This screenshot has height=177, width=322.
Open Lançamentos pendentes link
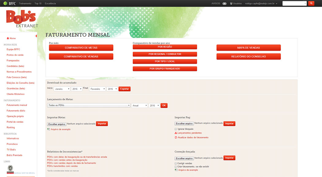point(190,133)
